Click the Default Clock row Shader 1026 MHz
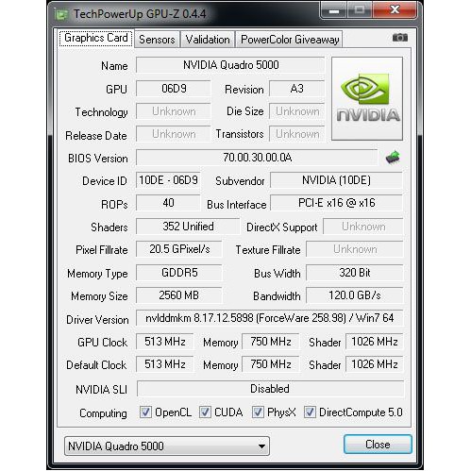The height and width of the screenshot is (471, 471). pos(375,364)
